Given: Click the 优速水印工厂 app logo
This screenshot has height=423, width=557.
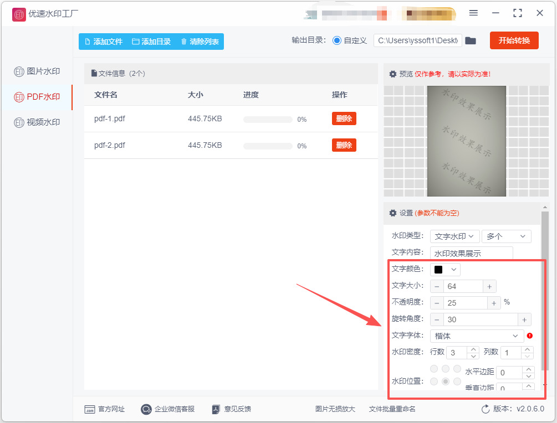Looking at the screenshot, I should coord(19,14).
